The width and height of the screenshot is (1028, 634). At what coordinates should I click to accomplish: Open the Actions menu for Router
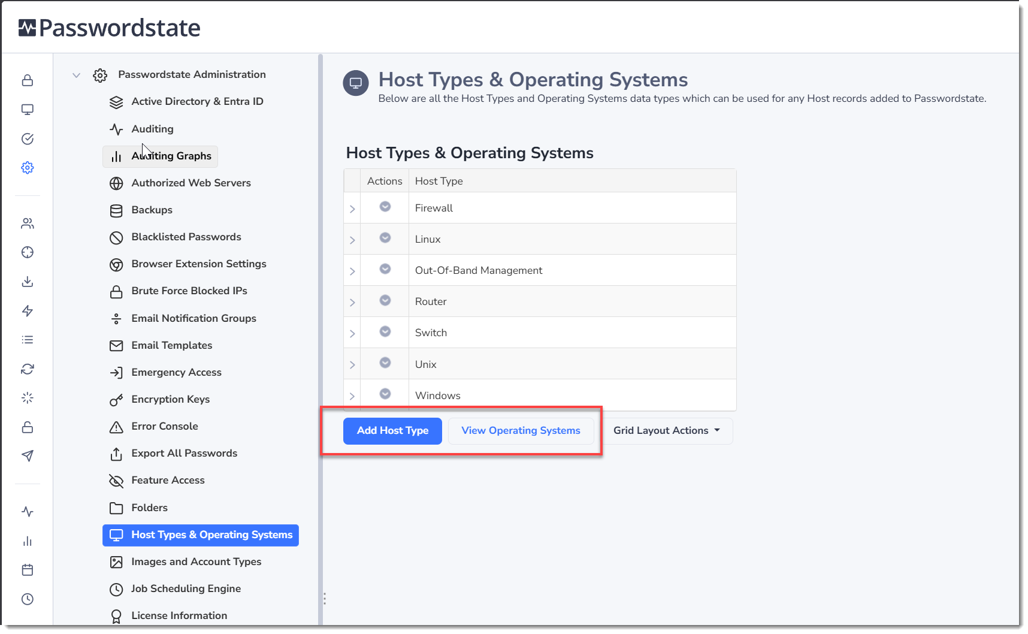[x=385, y=300]
